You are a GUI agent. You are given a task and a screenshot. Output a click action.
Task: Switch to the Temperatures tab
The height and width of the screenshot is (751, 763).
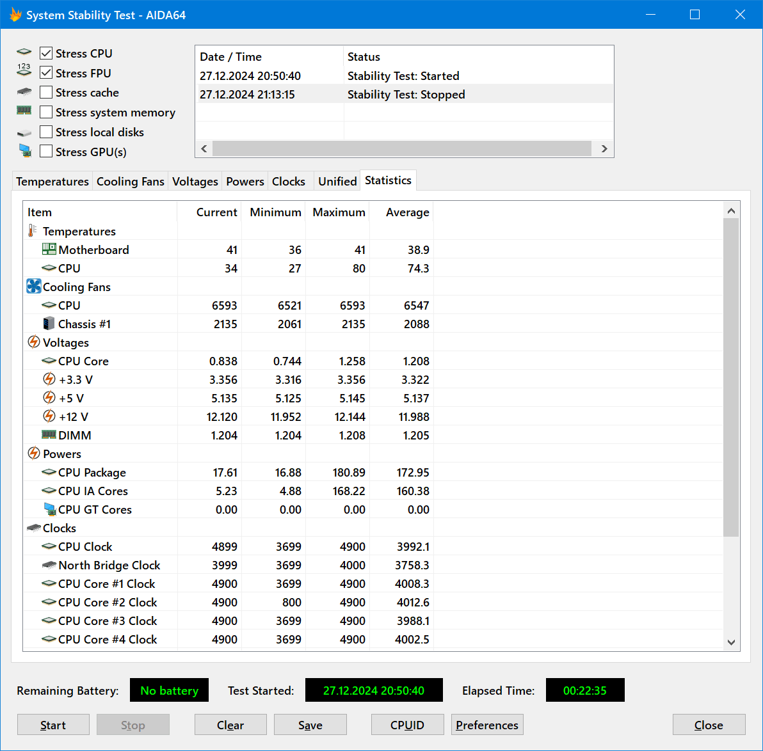[52, 182]
